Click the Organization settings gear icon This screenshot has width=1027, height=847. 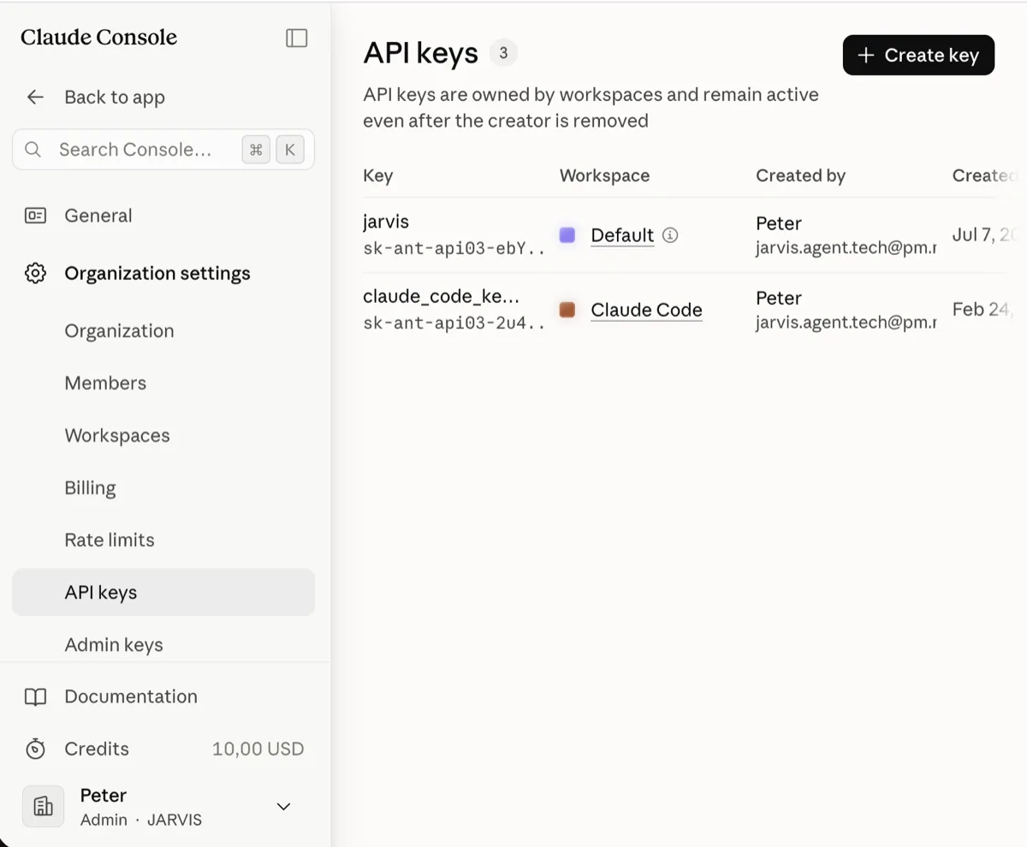coord(35,274)
